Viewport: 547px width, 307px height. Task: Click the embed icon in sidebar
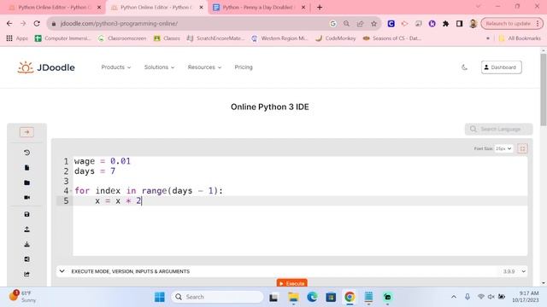pos(26,259)
